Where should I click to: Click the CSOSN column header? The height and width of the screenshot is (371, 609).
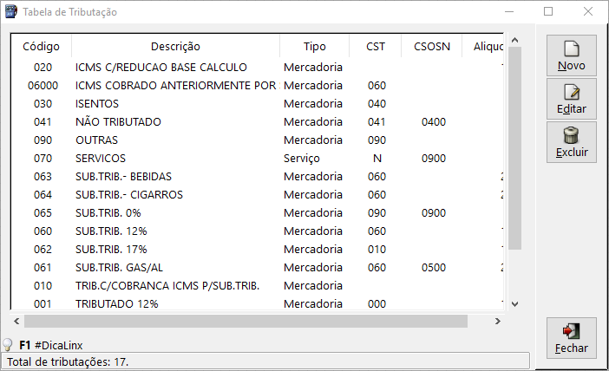[432, 46]
